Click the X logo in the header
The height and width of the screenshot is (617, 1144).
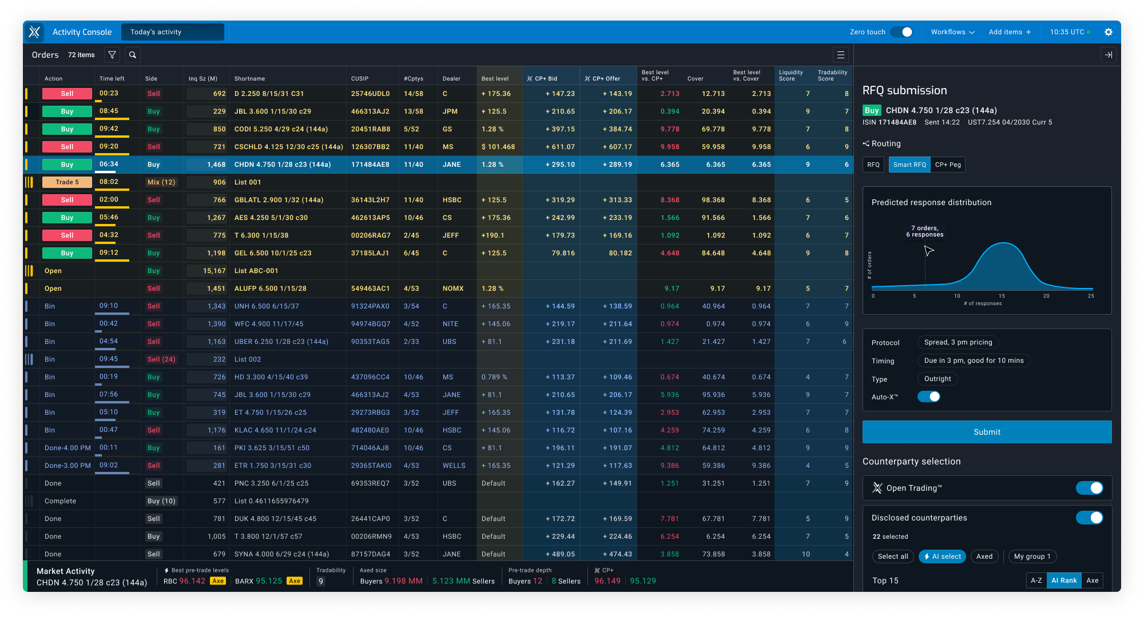pos(34,32)
